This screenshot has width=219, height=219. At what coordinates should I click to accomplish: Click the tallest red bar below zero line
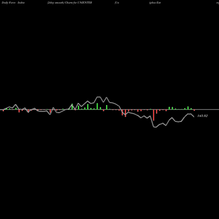tap(154, 115)
